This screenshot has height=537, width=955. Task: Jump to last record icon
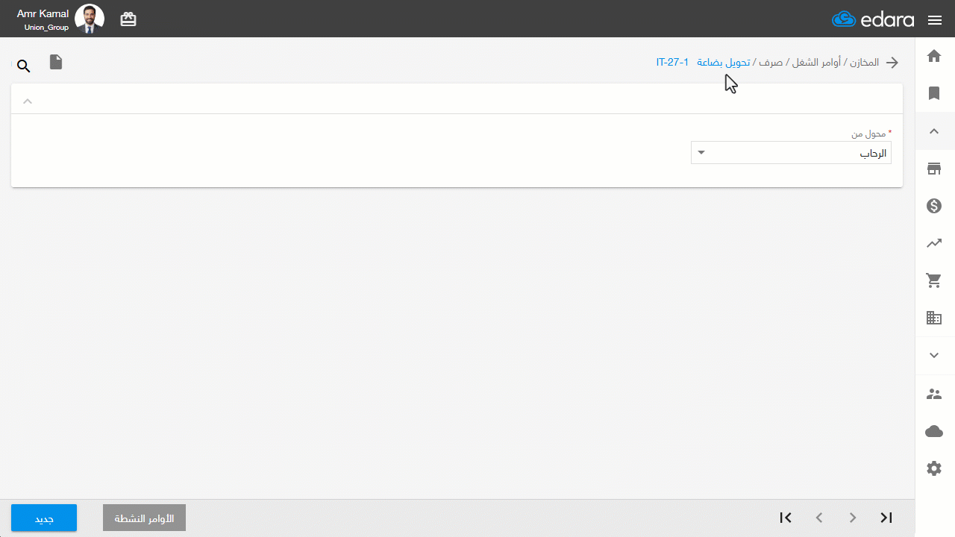tap(886, 518)
